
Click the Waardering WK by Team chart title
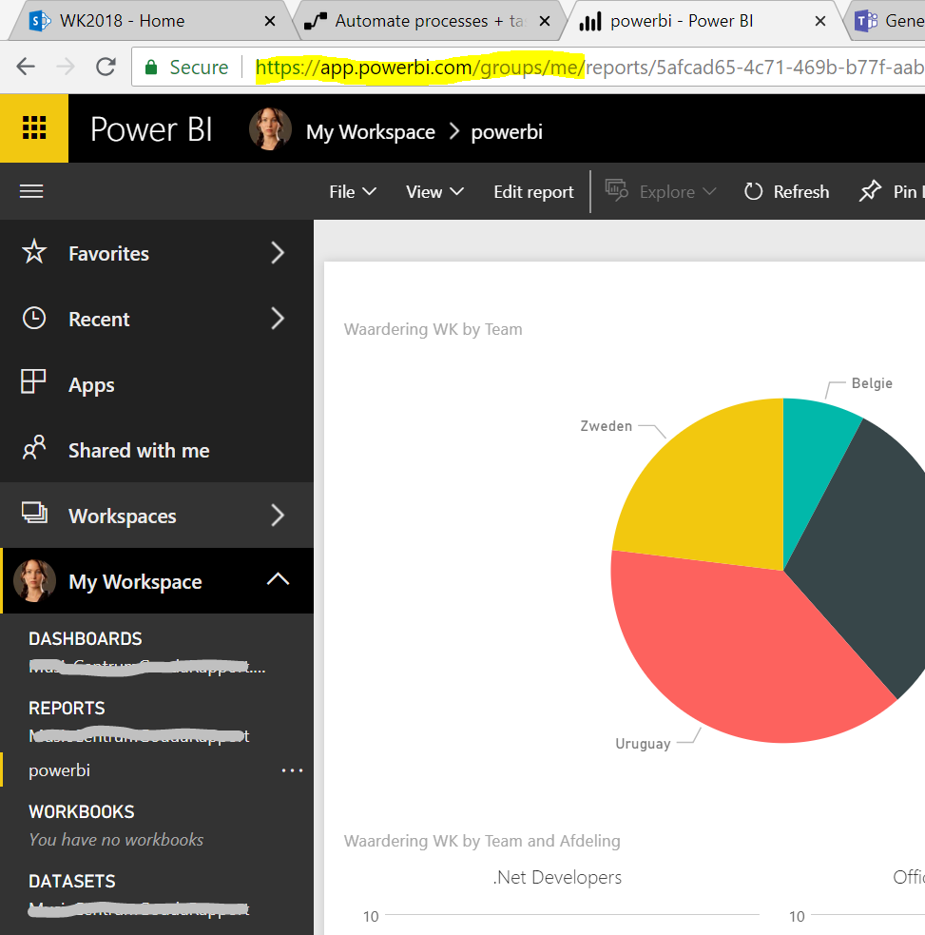click(x=433, y=329)
